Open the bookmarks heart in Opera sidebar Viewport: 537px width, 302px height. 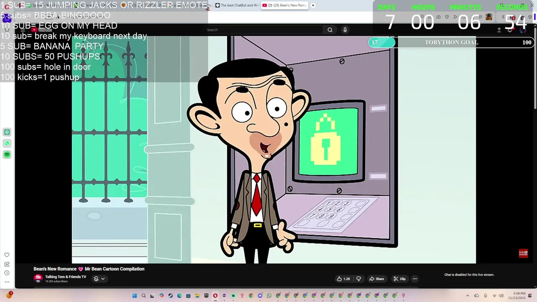point(7,255)
